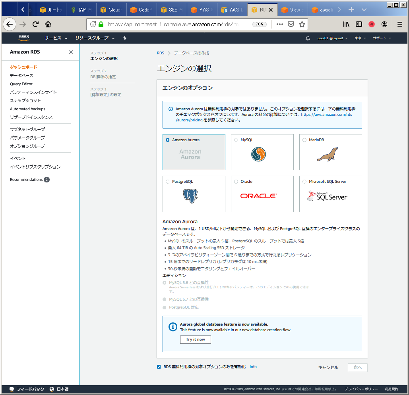
Task: Click the pin shortcut icon in AWS header
Action: click(x=125, y=38)
